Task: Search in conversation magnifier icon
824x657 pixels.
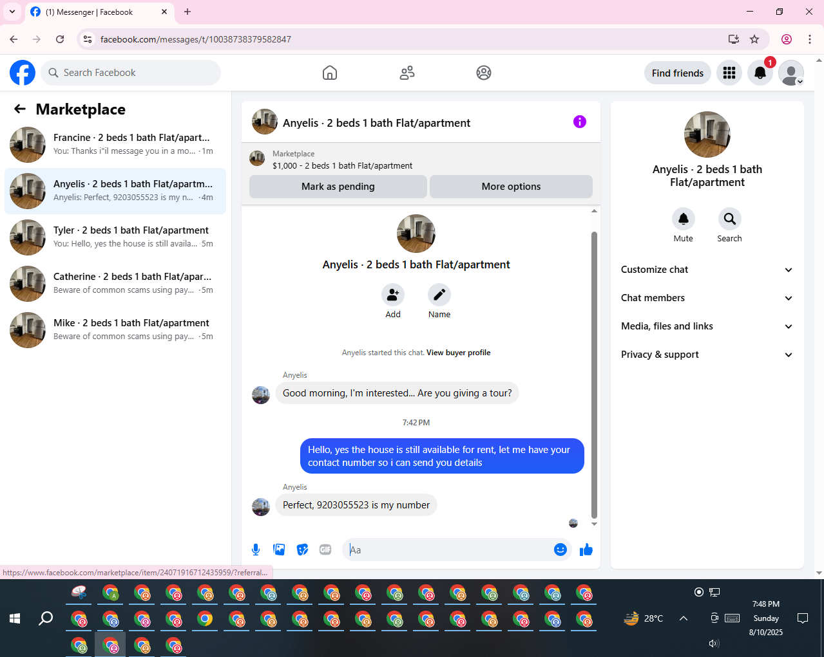Action: [x=730, y=219]
